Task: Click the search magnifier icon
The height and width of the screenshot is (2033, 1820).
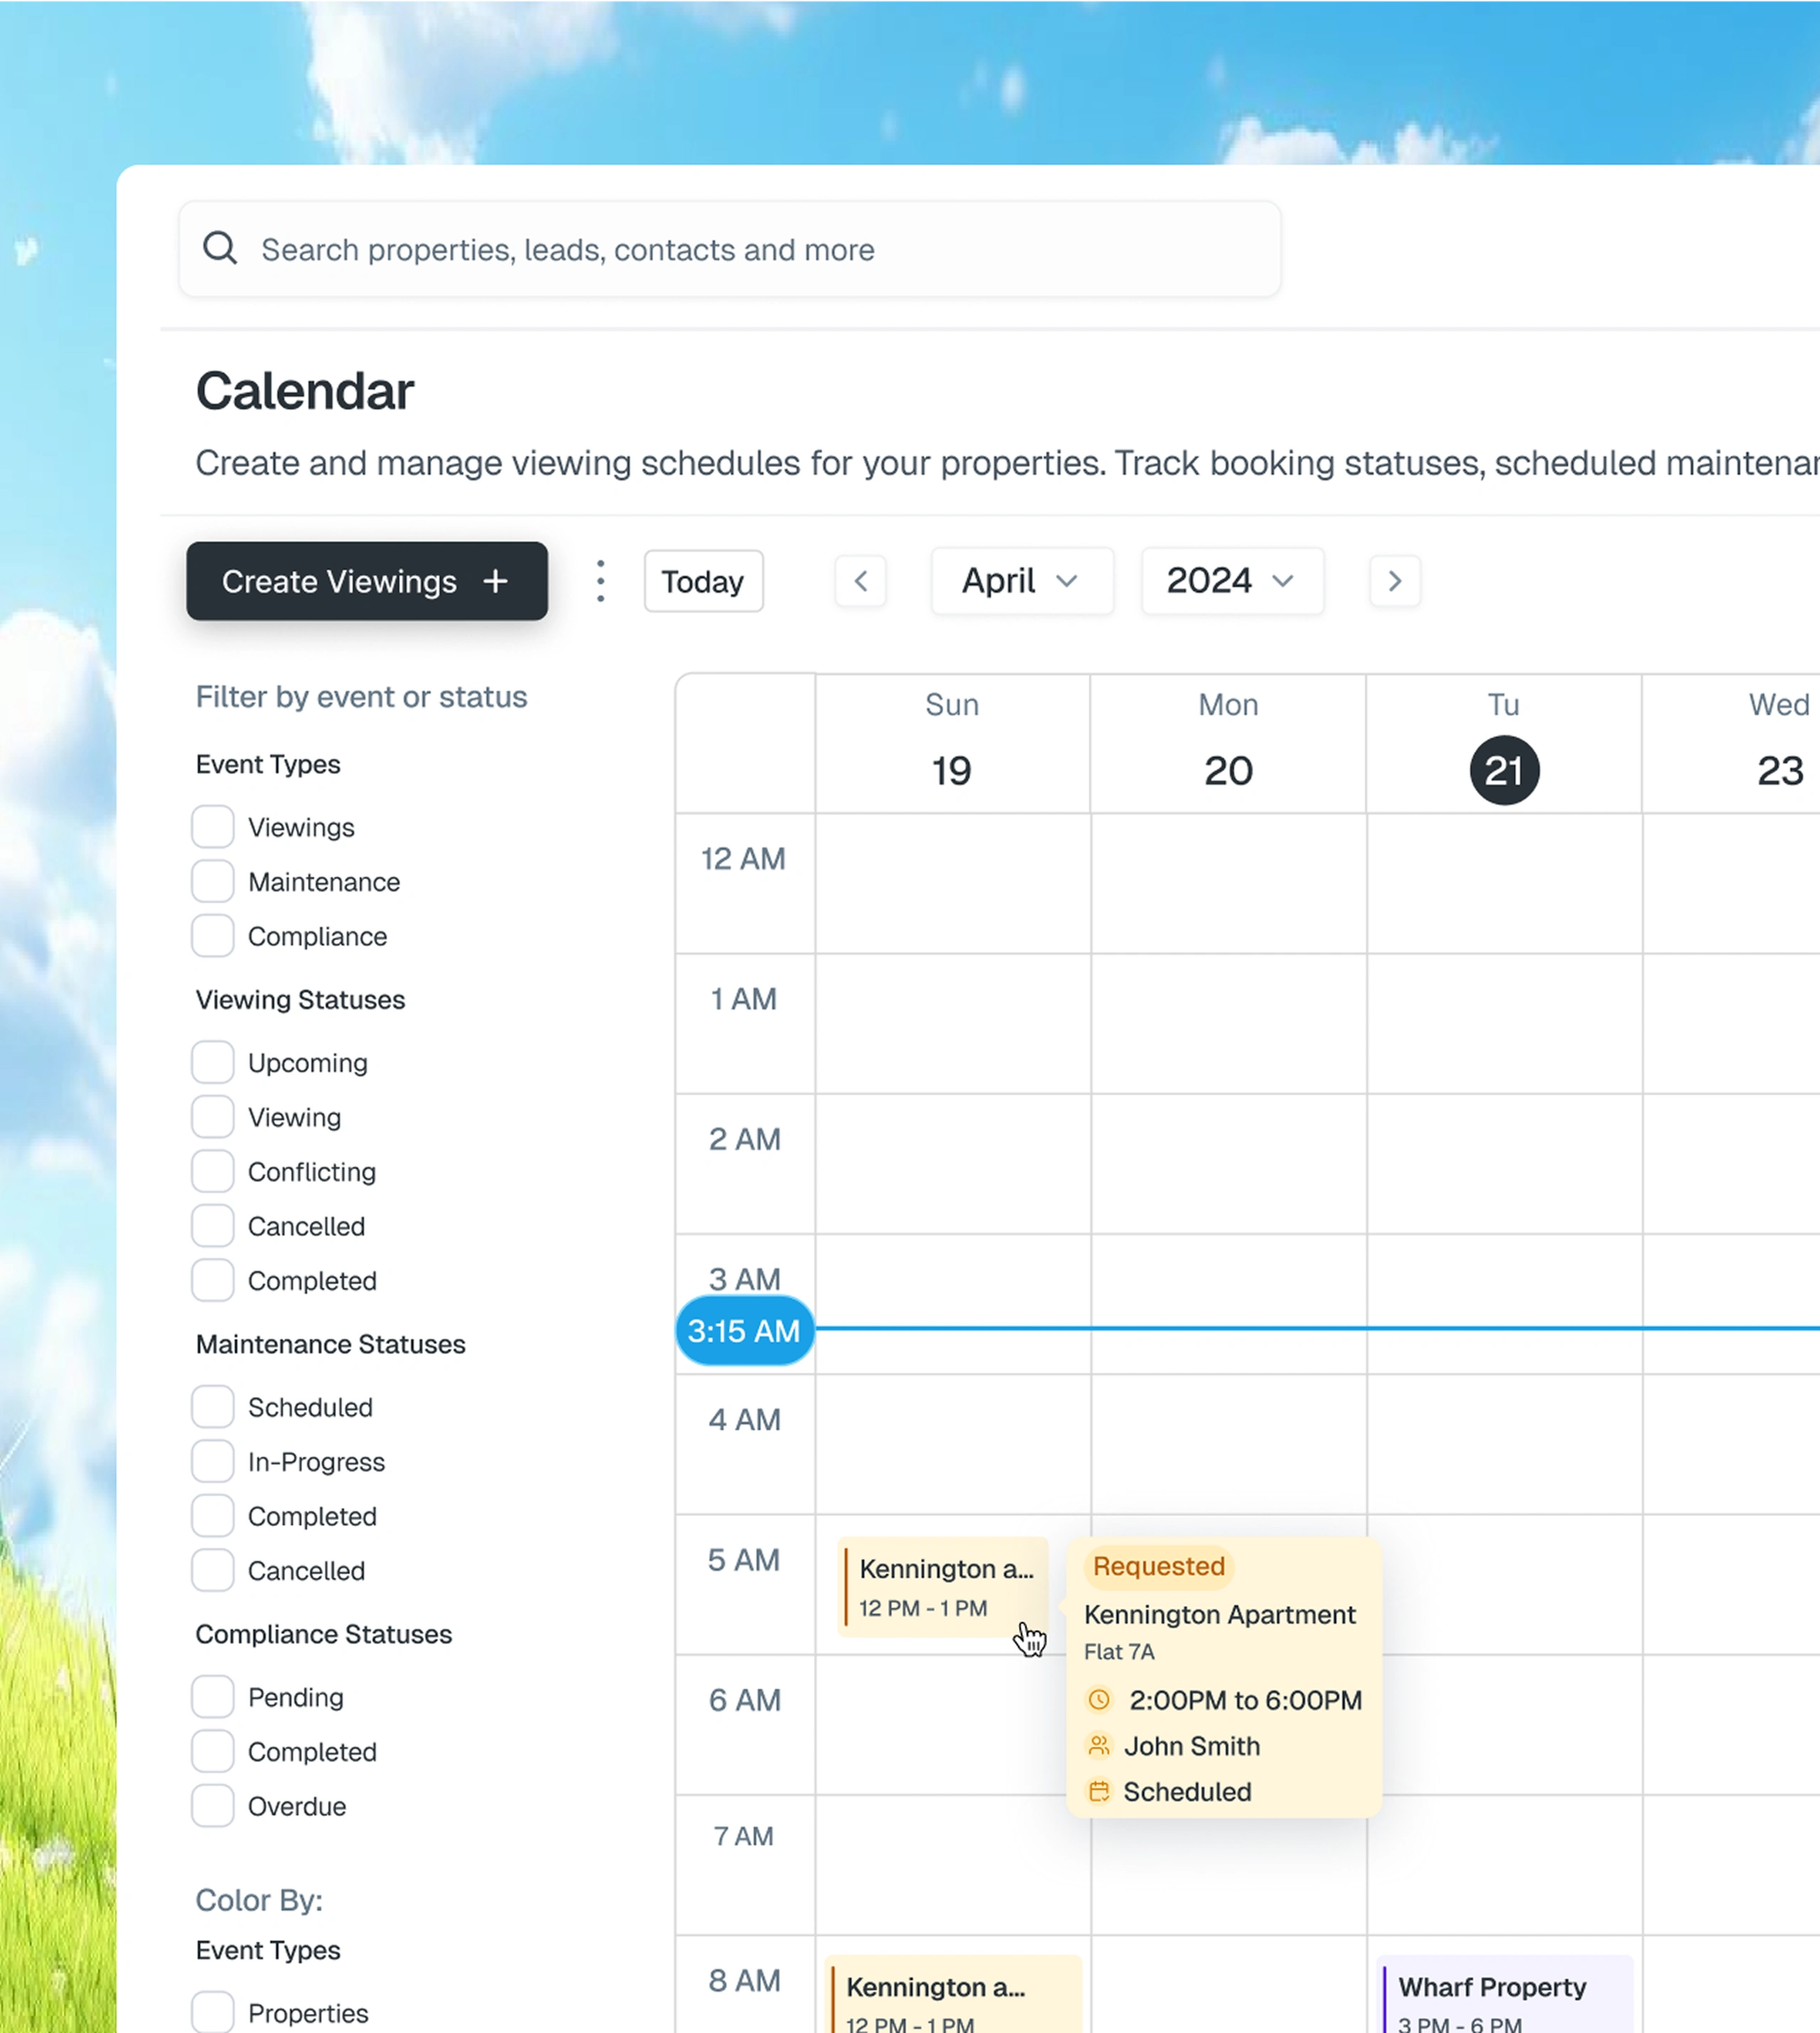Action: point(220,248)
